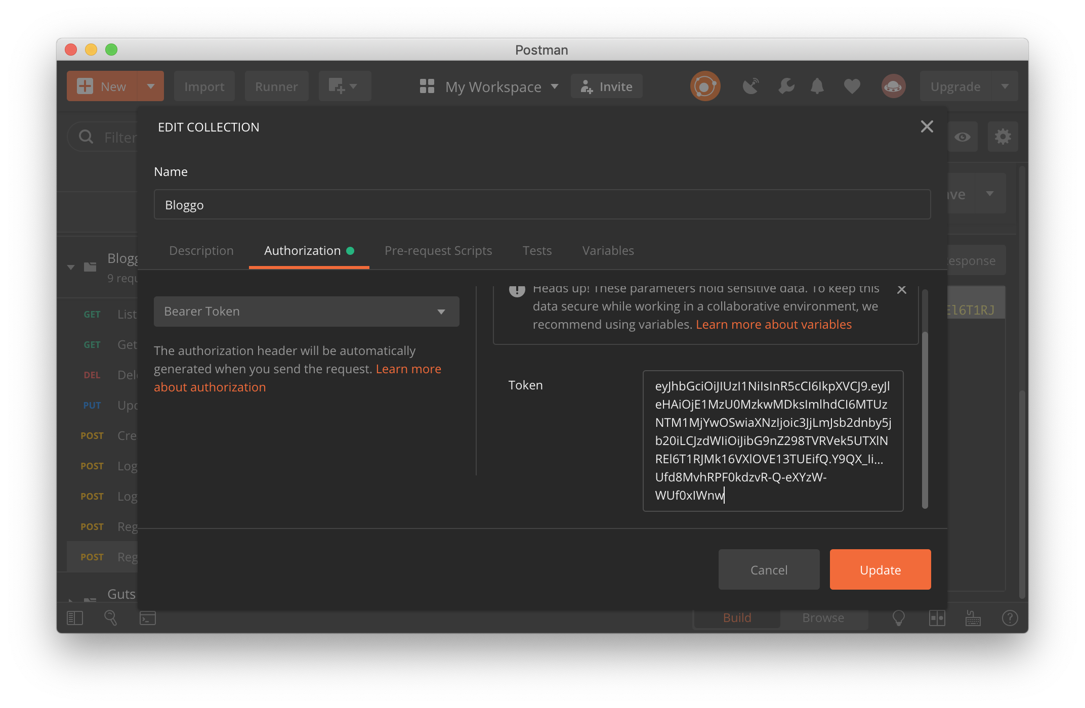Open the keyboard shortcuts icon
Screen dimensions: 1085x708
tap(973, 618)
